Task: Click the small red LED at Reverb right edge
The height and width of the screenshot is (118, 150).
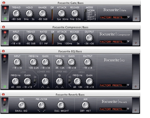Action: tap(136, 110)
